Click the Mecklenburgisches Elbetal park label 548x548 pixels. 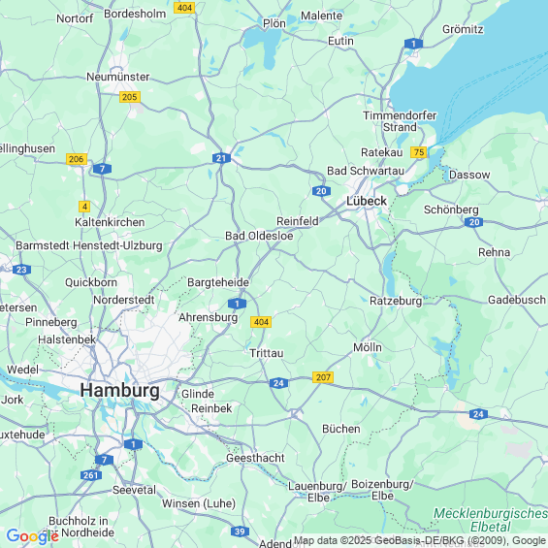click(x=491, y=520)
